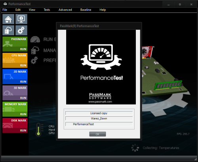198x162 pixels.
Task: Click the Licensed copy field
Action: pos(99,113)
